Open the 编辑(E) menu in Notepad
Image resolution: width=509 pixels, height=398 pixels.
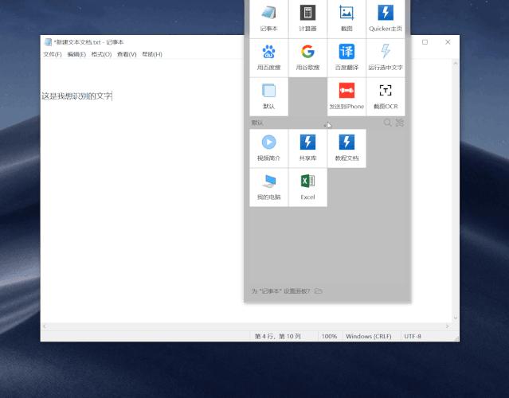(x=76, y=54)
